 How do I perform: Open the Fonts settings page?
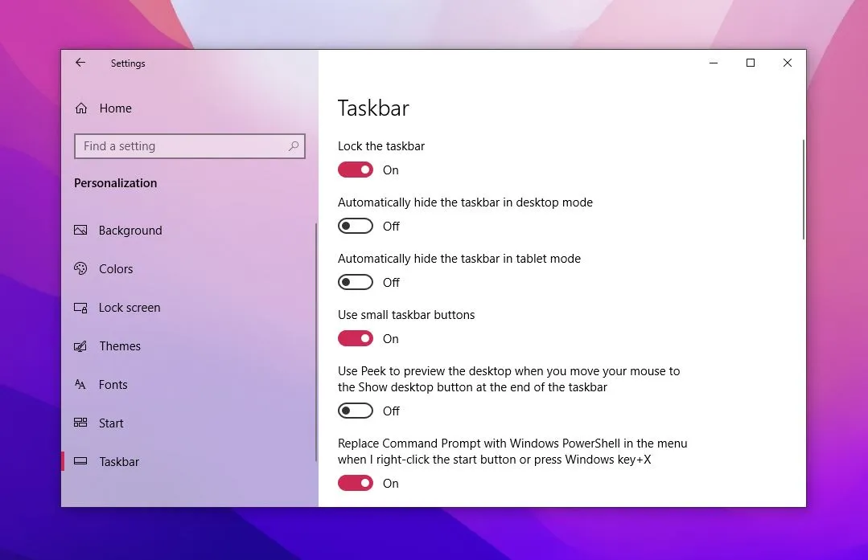(113, 384)
